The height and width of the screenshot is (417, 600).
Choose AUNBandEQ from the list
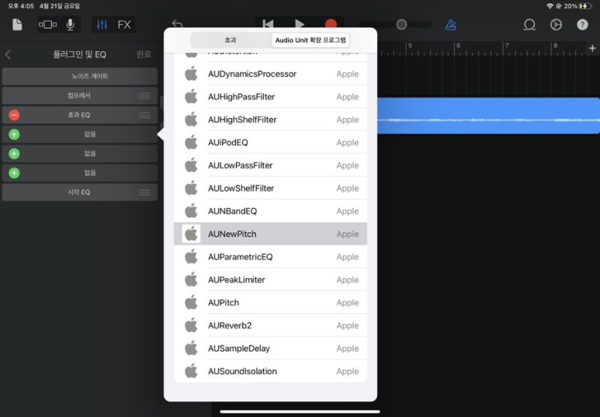pyautogui.click(x=271, y=211)
